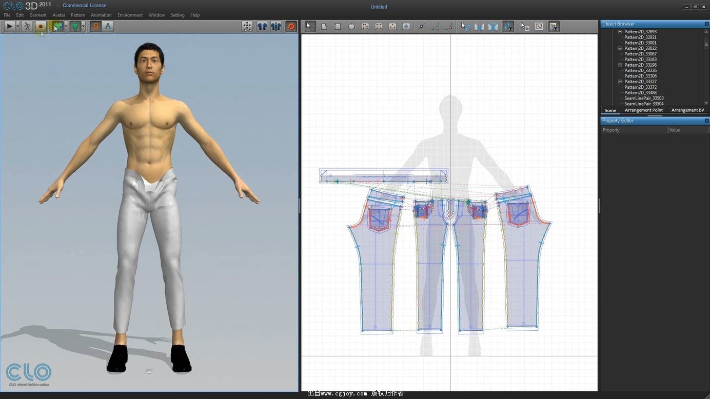Click the walking avatar animation icon
The width and height of the screenshot is (710, 399).
coord(27,26)
